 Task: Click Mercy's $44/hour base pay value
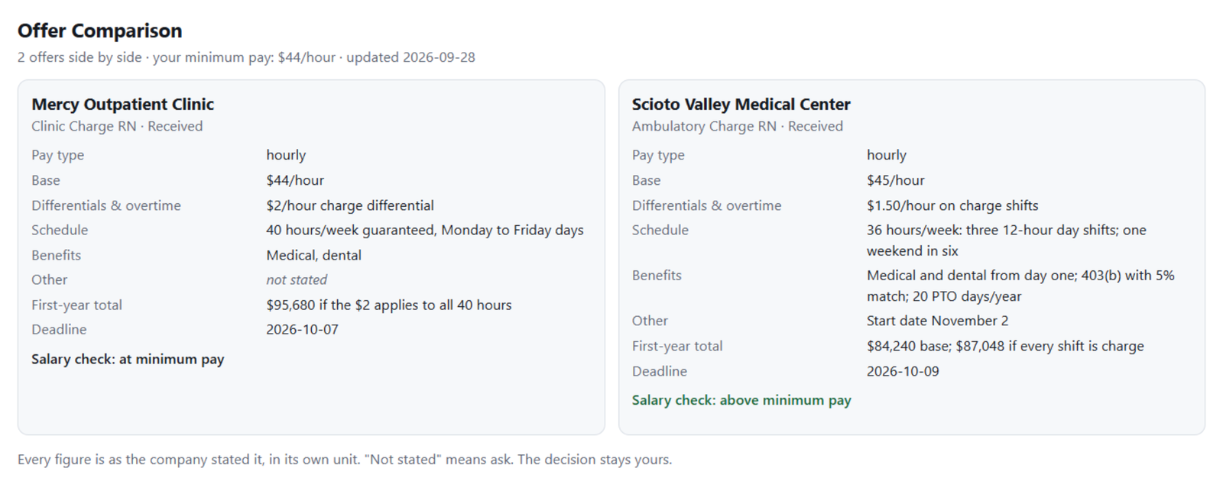click(295, 180)
